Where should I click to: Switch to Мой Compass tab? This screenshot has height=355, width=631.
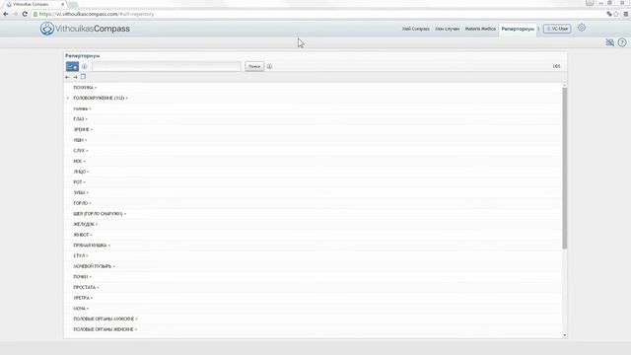(416, 29)
